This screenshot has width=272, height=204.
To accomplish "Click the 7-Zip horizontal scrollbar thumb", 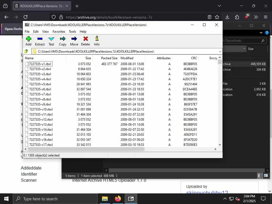I will click(86, 149).
